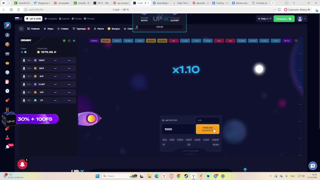320x180 pixels.
Task: Open the Игры menu item
Action: [x=48, y=29]
